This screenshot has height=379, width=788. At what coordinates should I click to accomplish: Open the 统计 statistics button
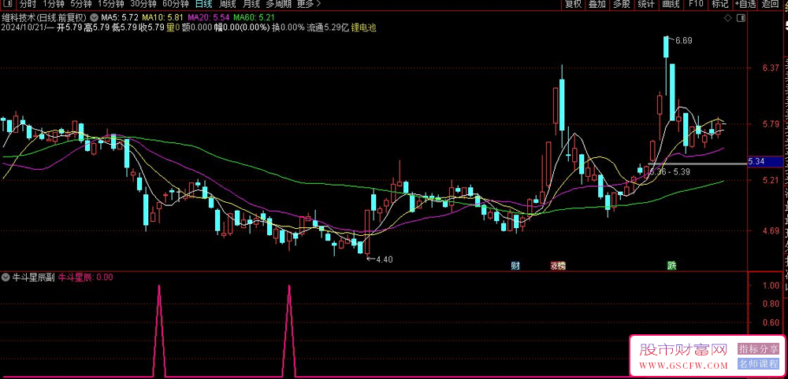[x=646, y=5]
